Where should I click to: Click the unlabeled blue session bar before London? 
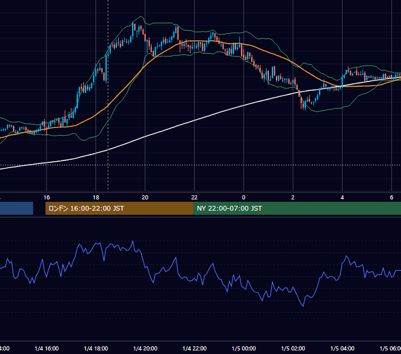(17, 208)
